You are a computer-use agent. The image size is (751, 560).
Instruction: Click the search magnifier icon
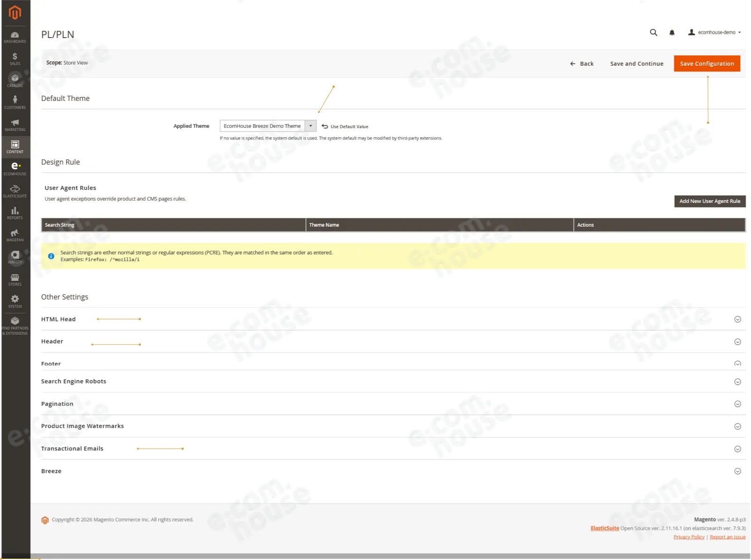[653, 32]
